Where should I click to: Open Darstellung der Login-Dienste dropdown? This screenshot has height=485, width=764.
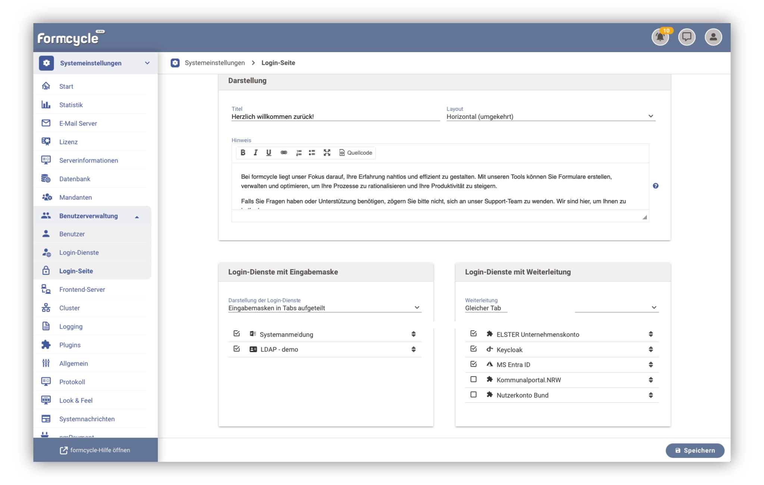[x=325, y=308]
